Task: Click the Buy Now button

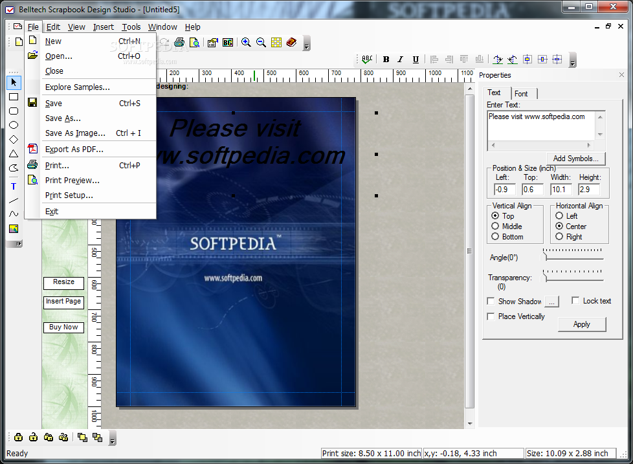Action: click(64, 327)
